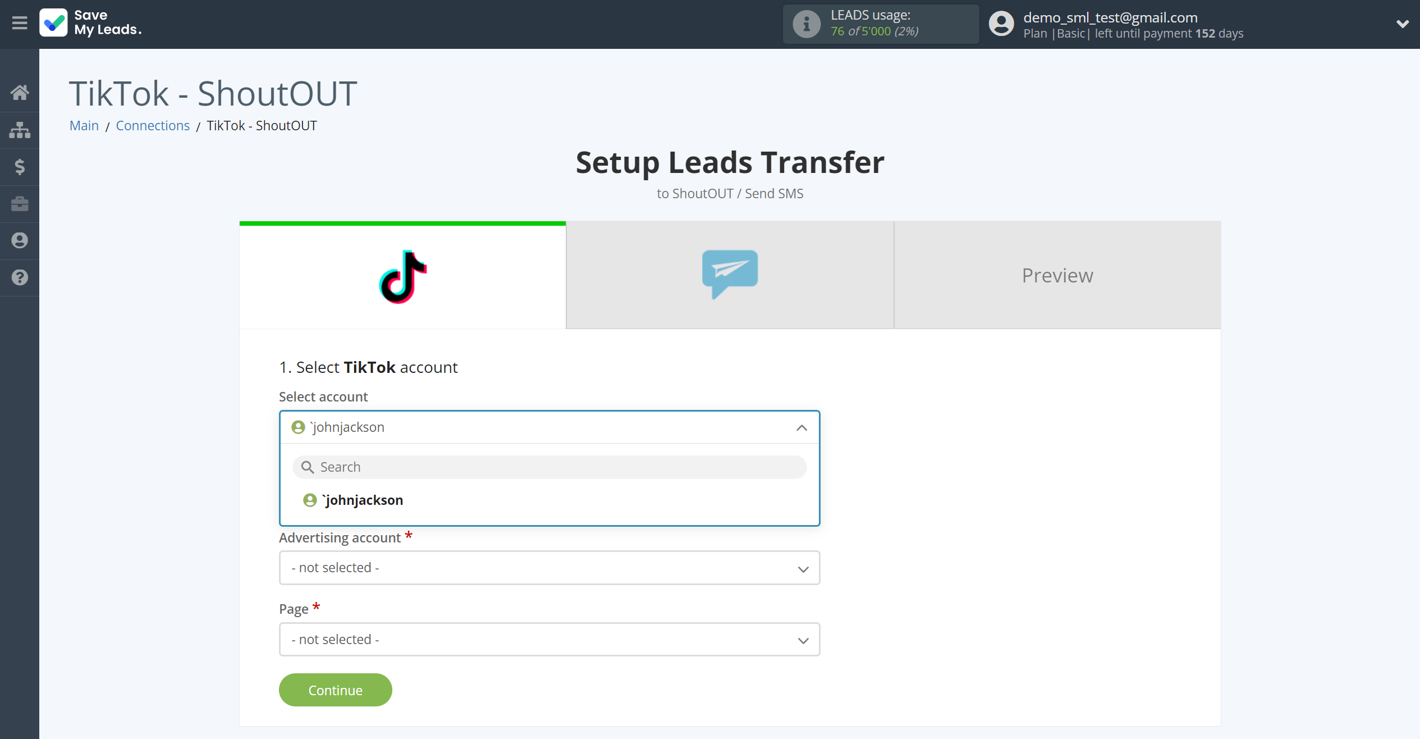Click the Search input in account dropdown

[x=551, y=466]
